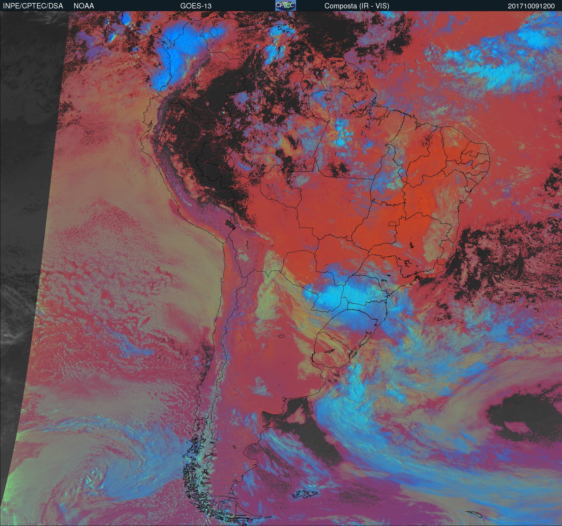Click the 201710091200 timestamp
Viewport: 562px width, 526px height.
(x=531, y=6)
